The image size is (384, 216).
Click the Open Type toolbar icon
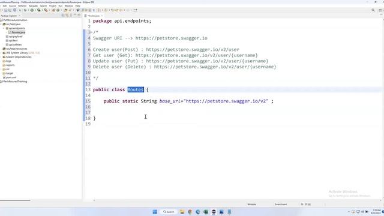point(65,10)
